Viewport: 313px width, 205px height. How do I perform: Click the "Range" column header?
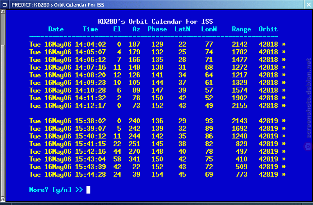click(x=241, y=30)
